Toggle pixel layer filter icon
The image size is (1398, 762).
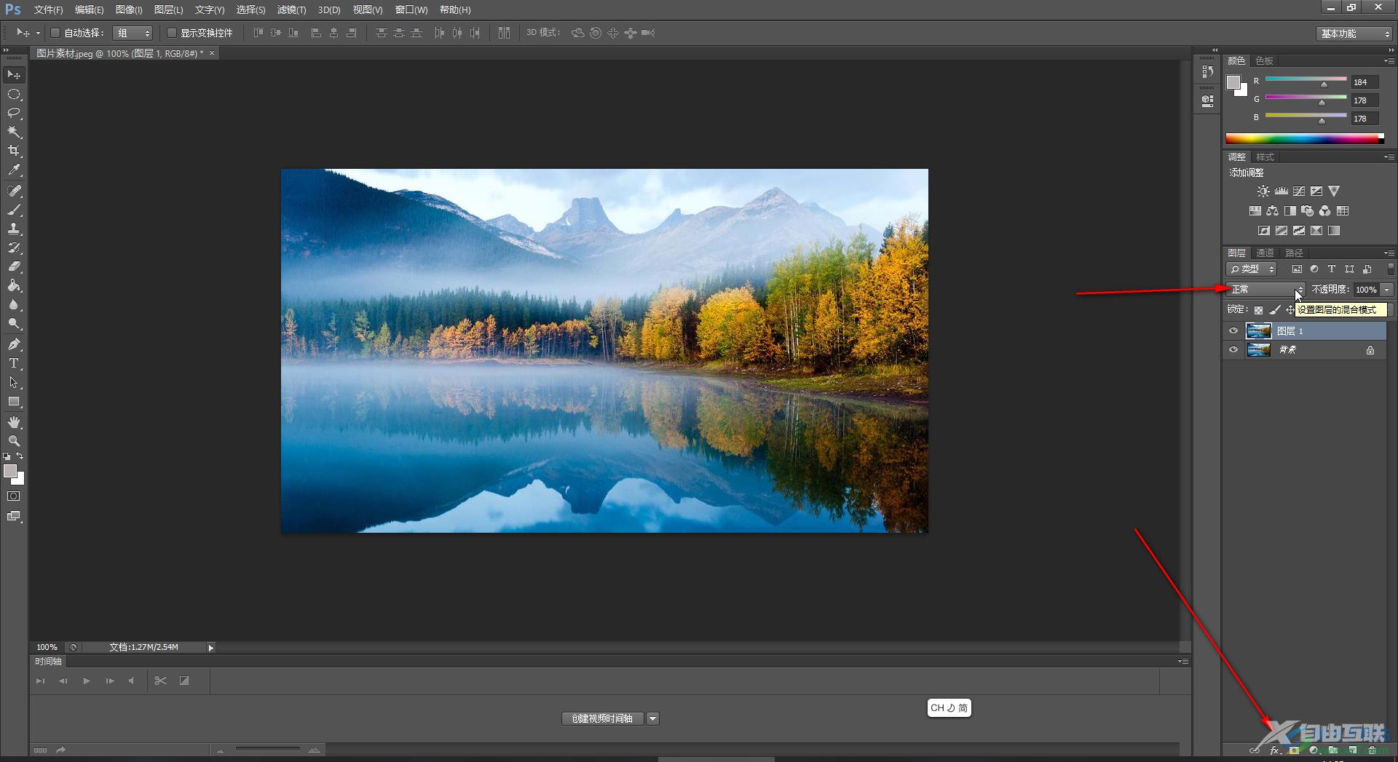click(x=1297, y=269)
